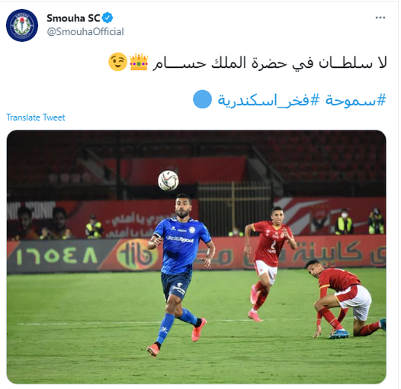Click the crouching red-shirt player
Screen dimensions: 401x389
(345, 298)
